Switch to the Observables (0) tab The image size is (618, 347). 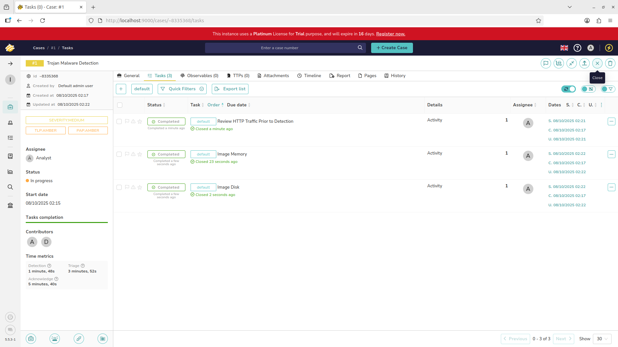point(200,76)
